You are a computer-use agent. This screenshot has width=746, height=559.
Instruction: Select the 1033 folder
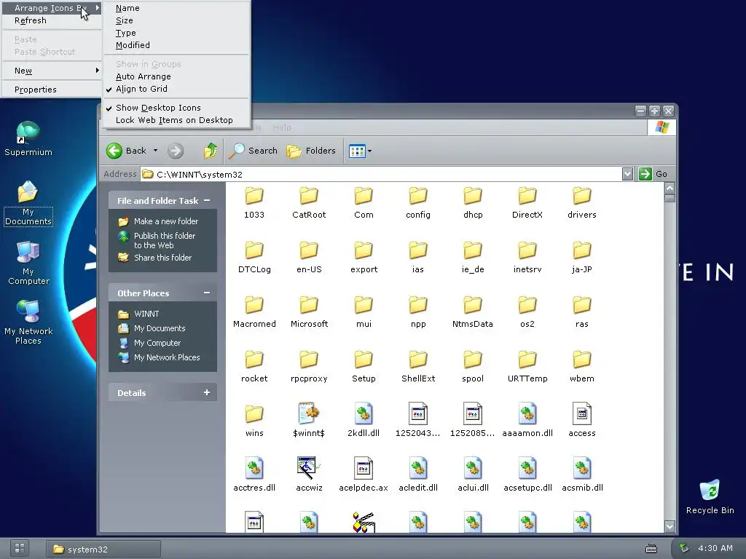coord(254,202)
